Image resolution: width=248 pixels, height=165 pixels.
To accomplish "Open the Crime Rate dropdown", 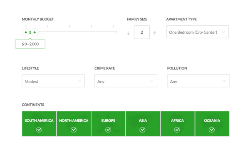I will (126, 81).
